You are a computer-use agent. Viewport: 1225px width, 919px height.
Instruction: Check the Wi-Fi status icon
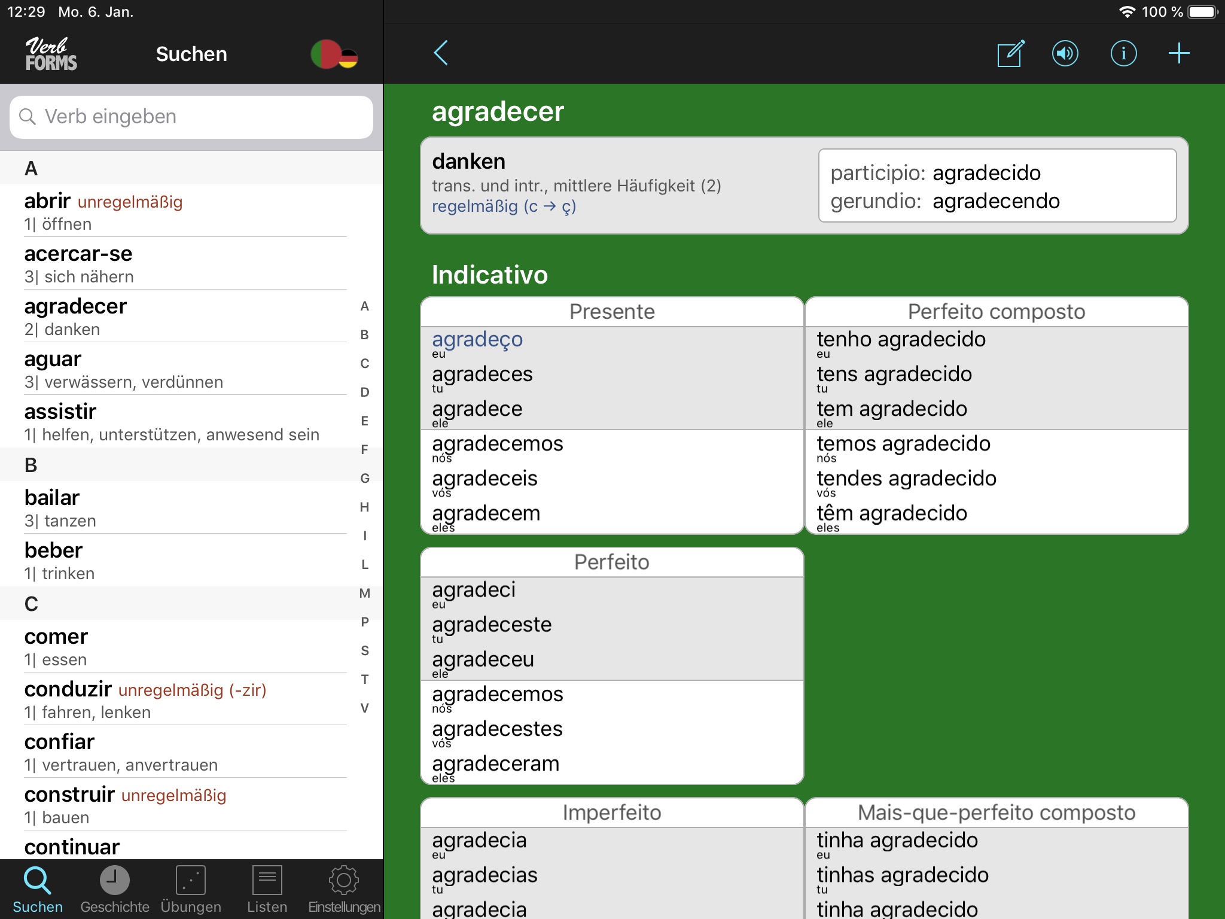click(1127, 12)
